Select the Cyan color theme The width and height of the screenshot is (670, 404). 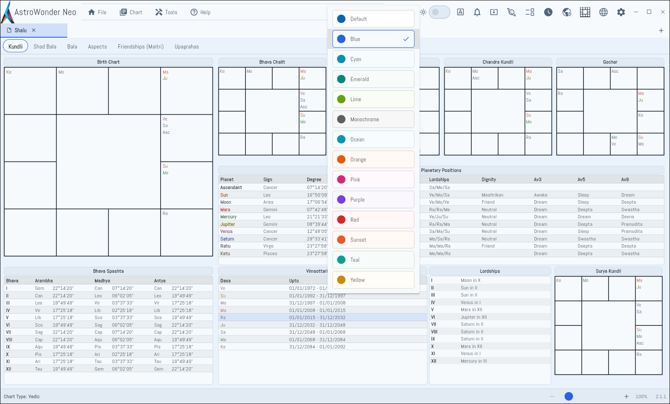(373, 59)
